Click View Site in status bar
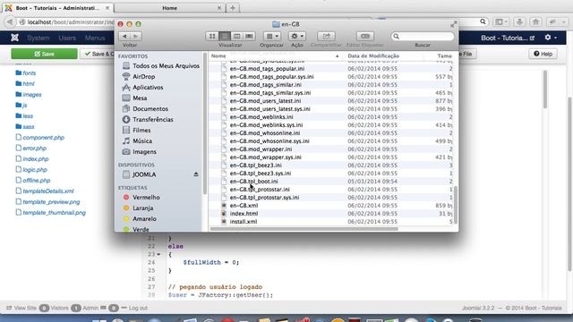Screen dimensions: 573x322 [21, 308]
